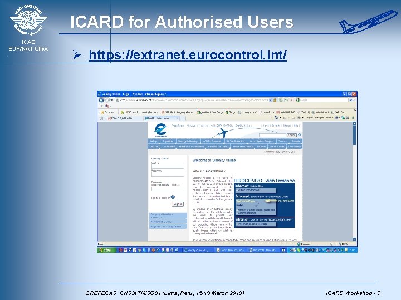The image size is (401, 300).
Task: Click the red Stop loading icon
Action: point(292,100)
